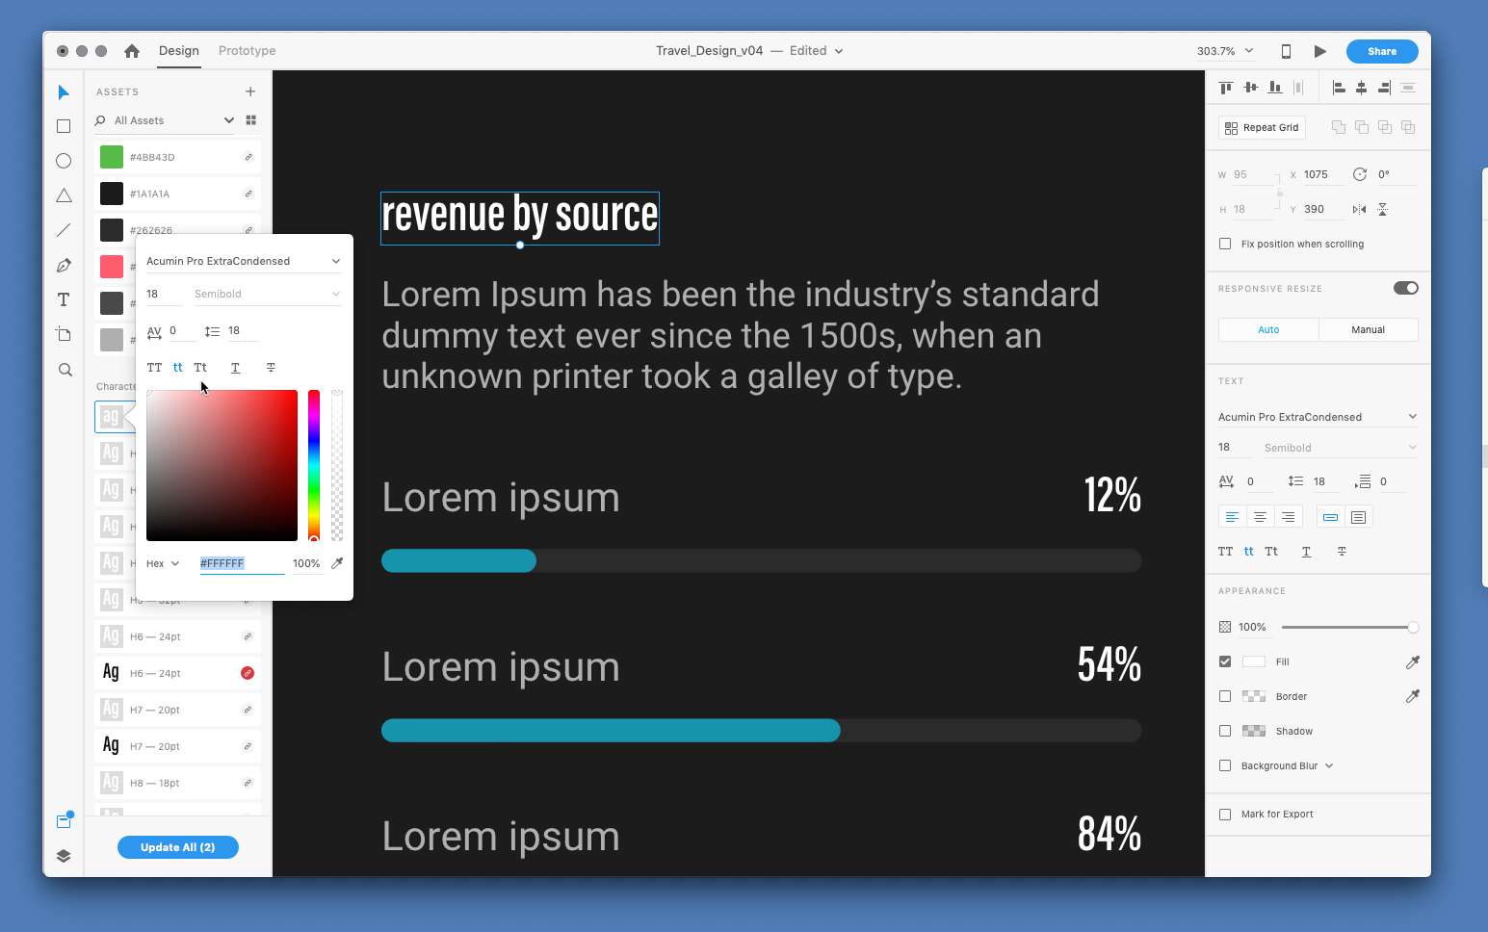Select Manual responsive resize mode
Screen dimensions: 1488x932
pos(1368,329)
